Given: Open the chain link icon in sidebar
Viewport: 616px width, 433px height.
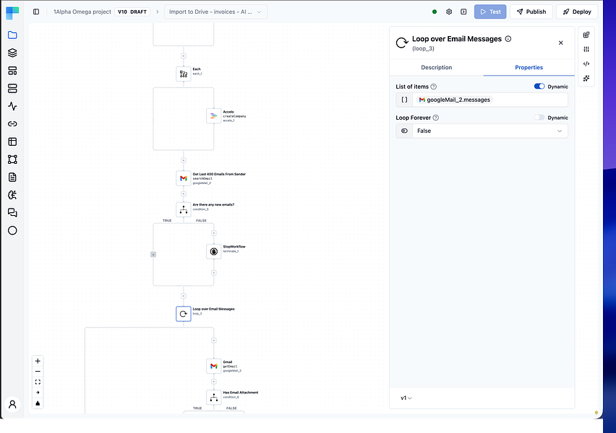Looking at the screenshot, I should click(12, 124).
